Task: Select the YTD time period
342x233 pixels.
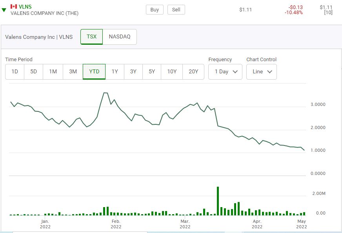Action: coord(94,71)
